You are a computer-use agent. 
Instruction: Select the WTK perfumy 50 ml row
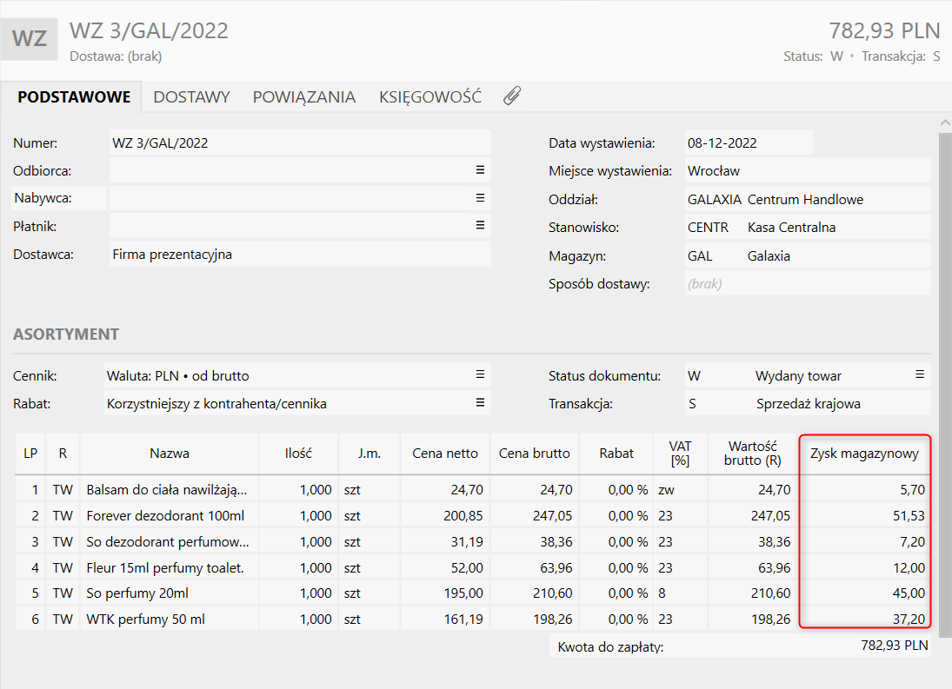pos(145,619)
